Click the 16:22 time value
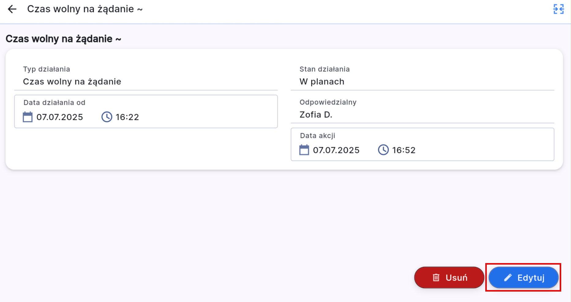This screenshot has width=571, height=302. [x=127, y=117]
